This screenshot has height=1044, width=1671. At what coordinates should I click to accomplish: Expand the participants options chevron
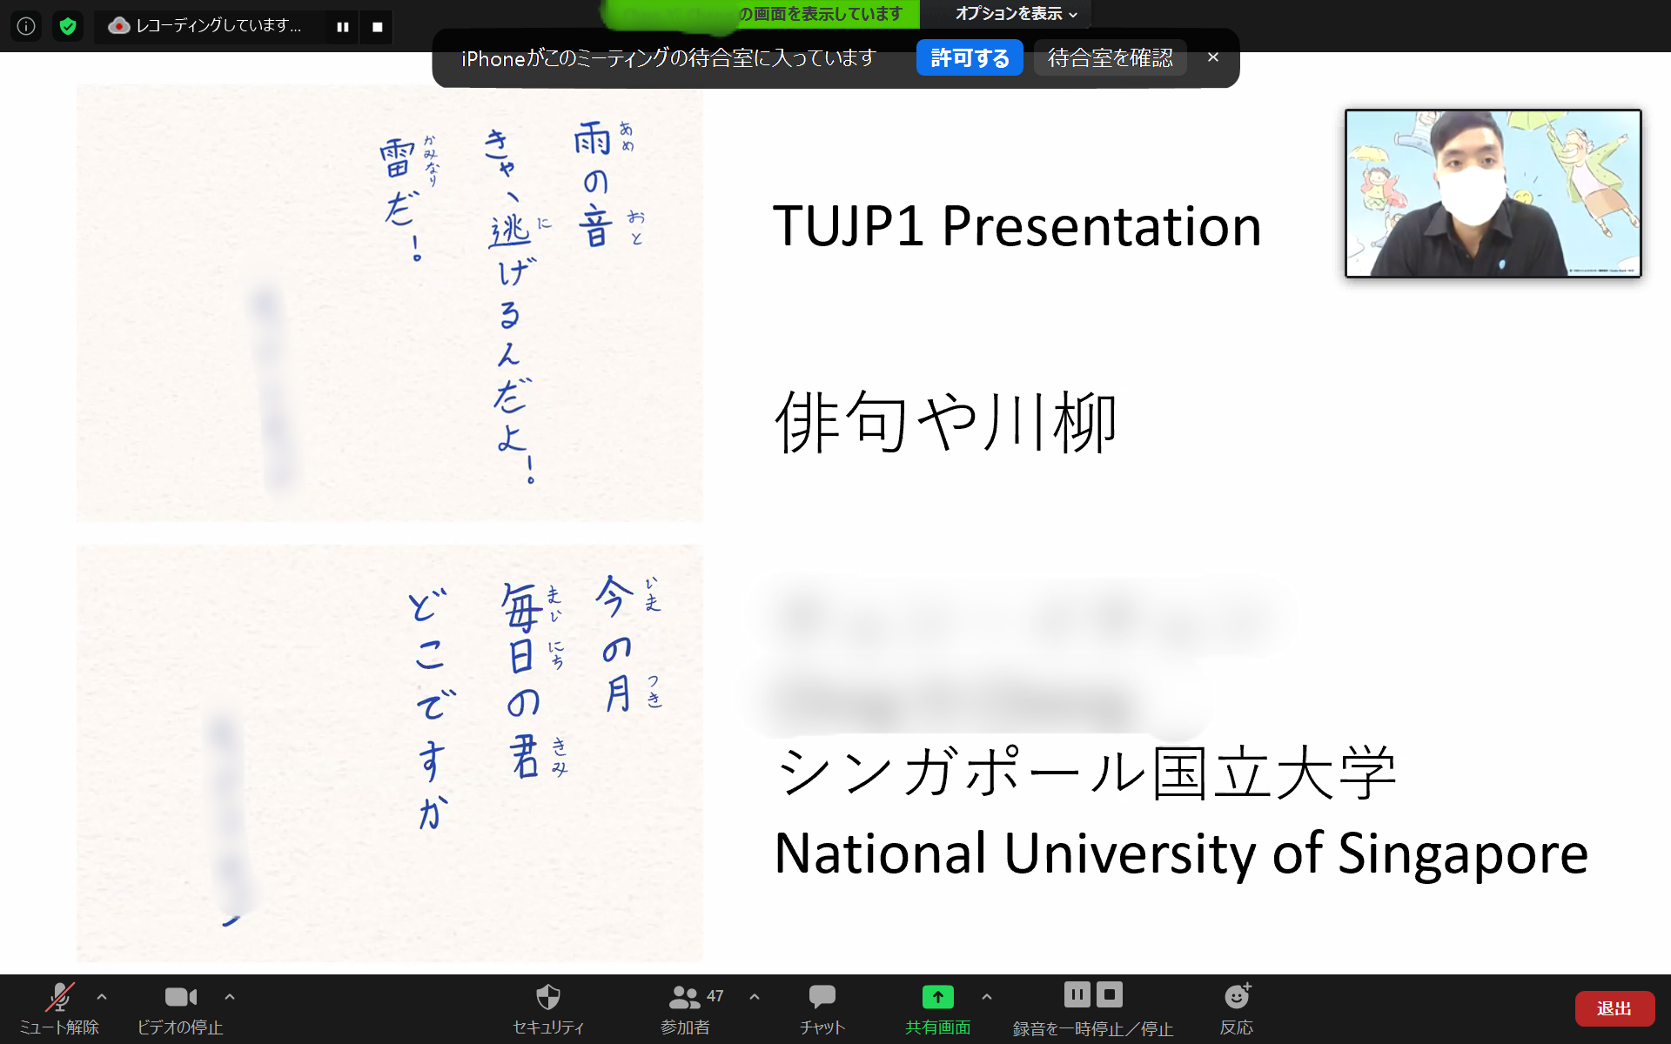pyautogui.click(x=755, y=997)
